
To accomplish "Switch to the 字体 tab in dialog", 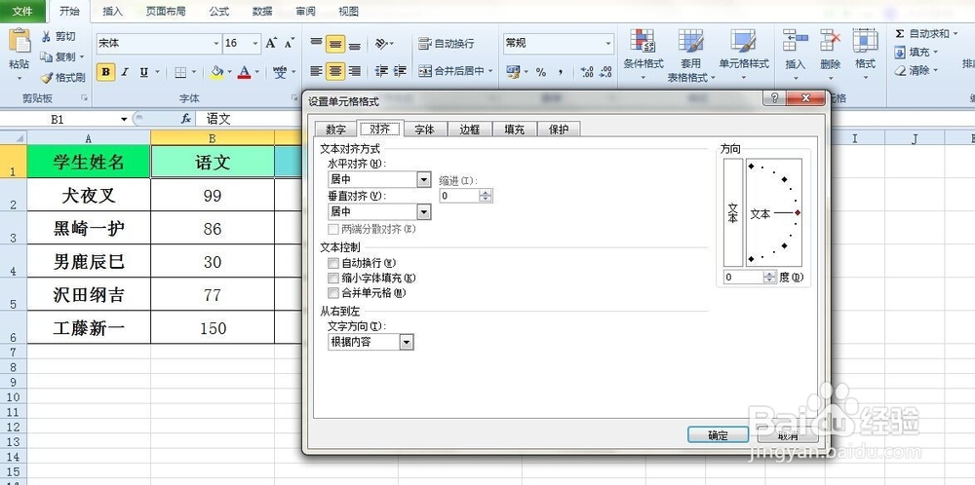I will coord(425,130).
